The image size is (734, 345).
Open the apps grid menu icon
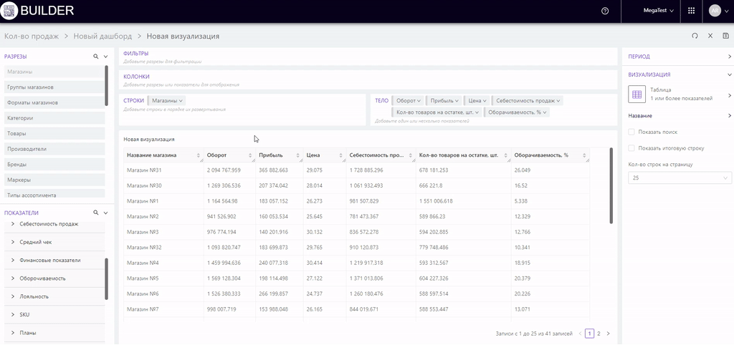[691, 11]
